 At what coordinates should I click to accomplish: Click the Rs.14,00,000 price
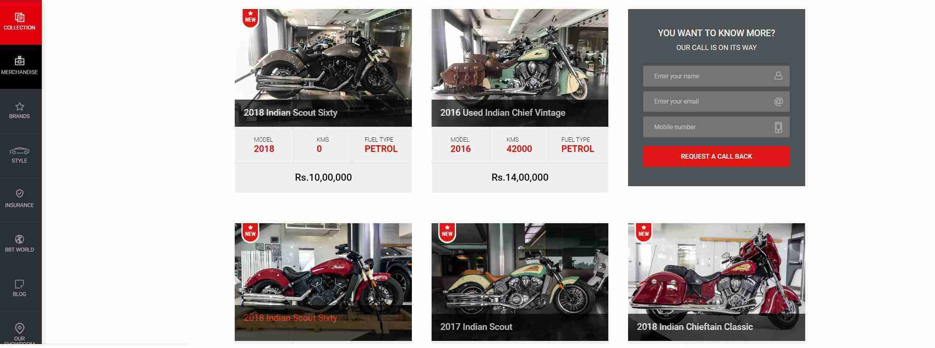coord(520,178)
